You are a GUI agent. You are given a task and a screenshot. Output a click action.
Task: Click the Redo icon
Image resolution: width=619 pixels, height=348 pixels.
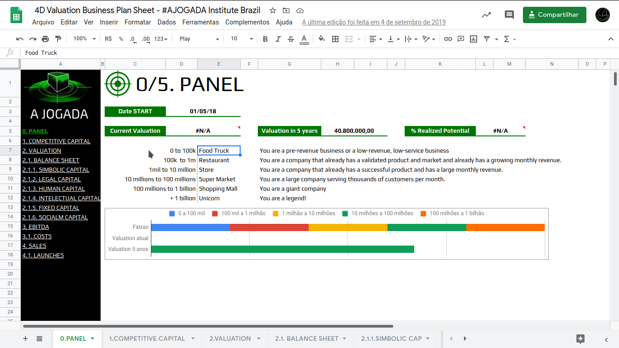tap(33, 39)
